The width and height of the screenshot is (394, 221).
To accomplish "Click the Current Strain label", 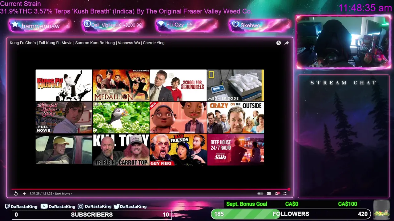I will 20,4.
